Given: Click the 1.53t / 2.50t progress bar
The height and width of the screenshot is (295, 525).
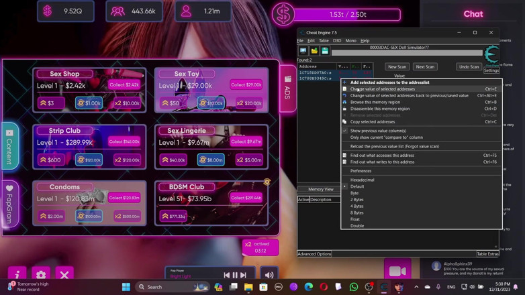Looking at the screenshot, I should coord(348,14).
